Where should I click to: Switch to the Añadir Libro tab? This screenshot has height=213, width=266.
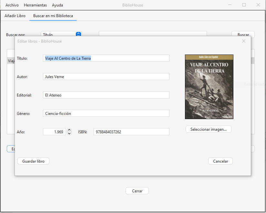tap(15, 16)
